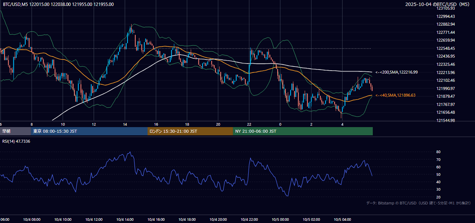The height and width of the screenshot is (223, 475).
Task: Click price axis label 121990.97
Action: (446, 88)
